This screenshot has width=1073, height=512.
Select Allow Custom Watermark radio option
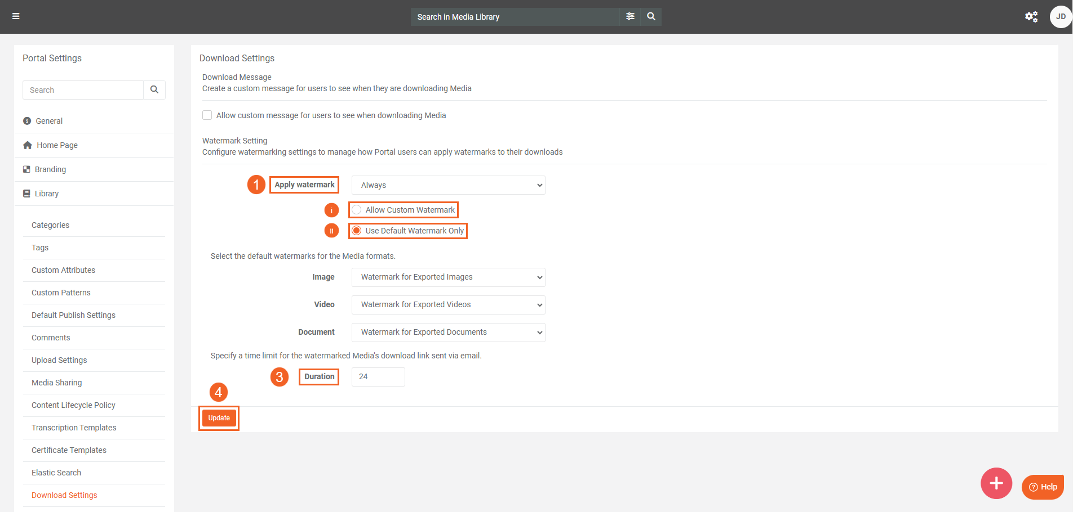357,210
